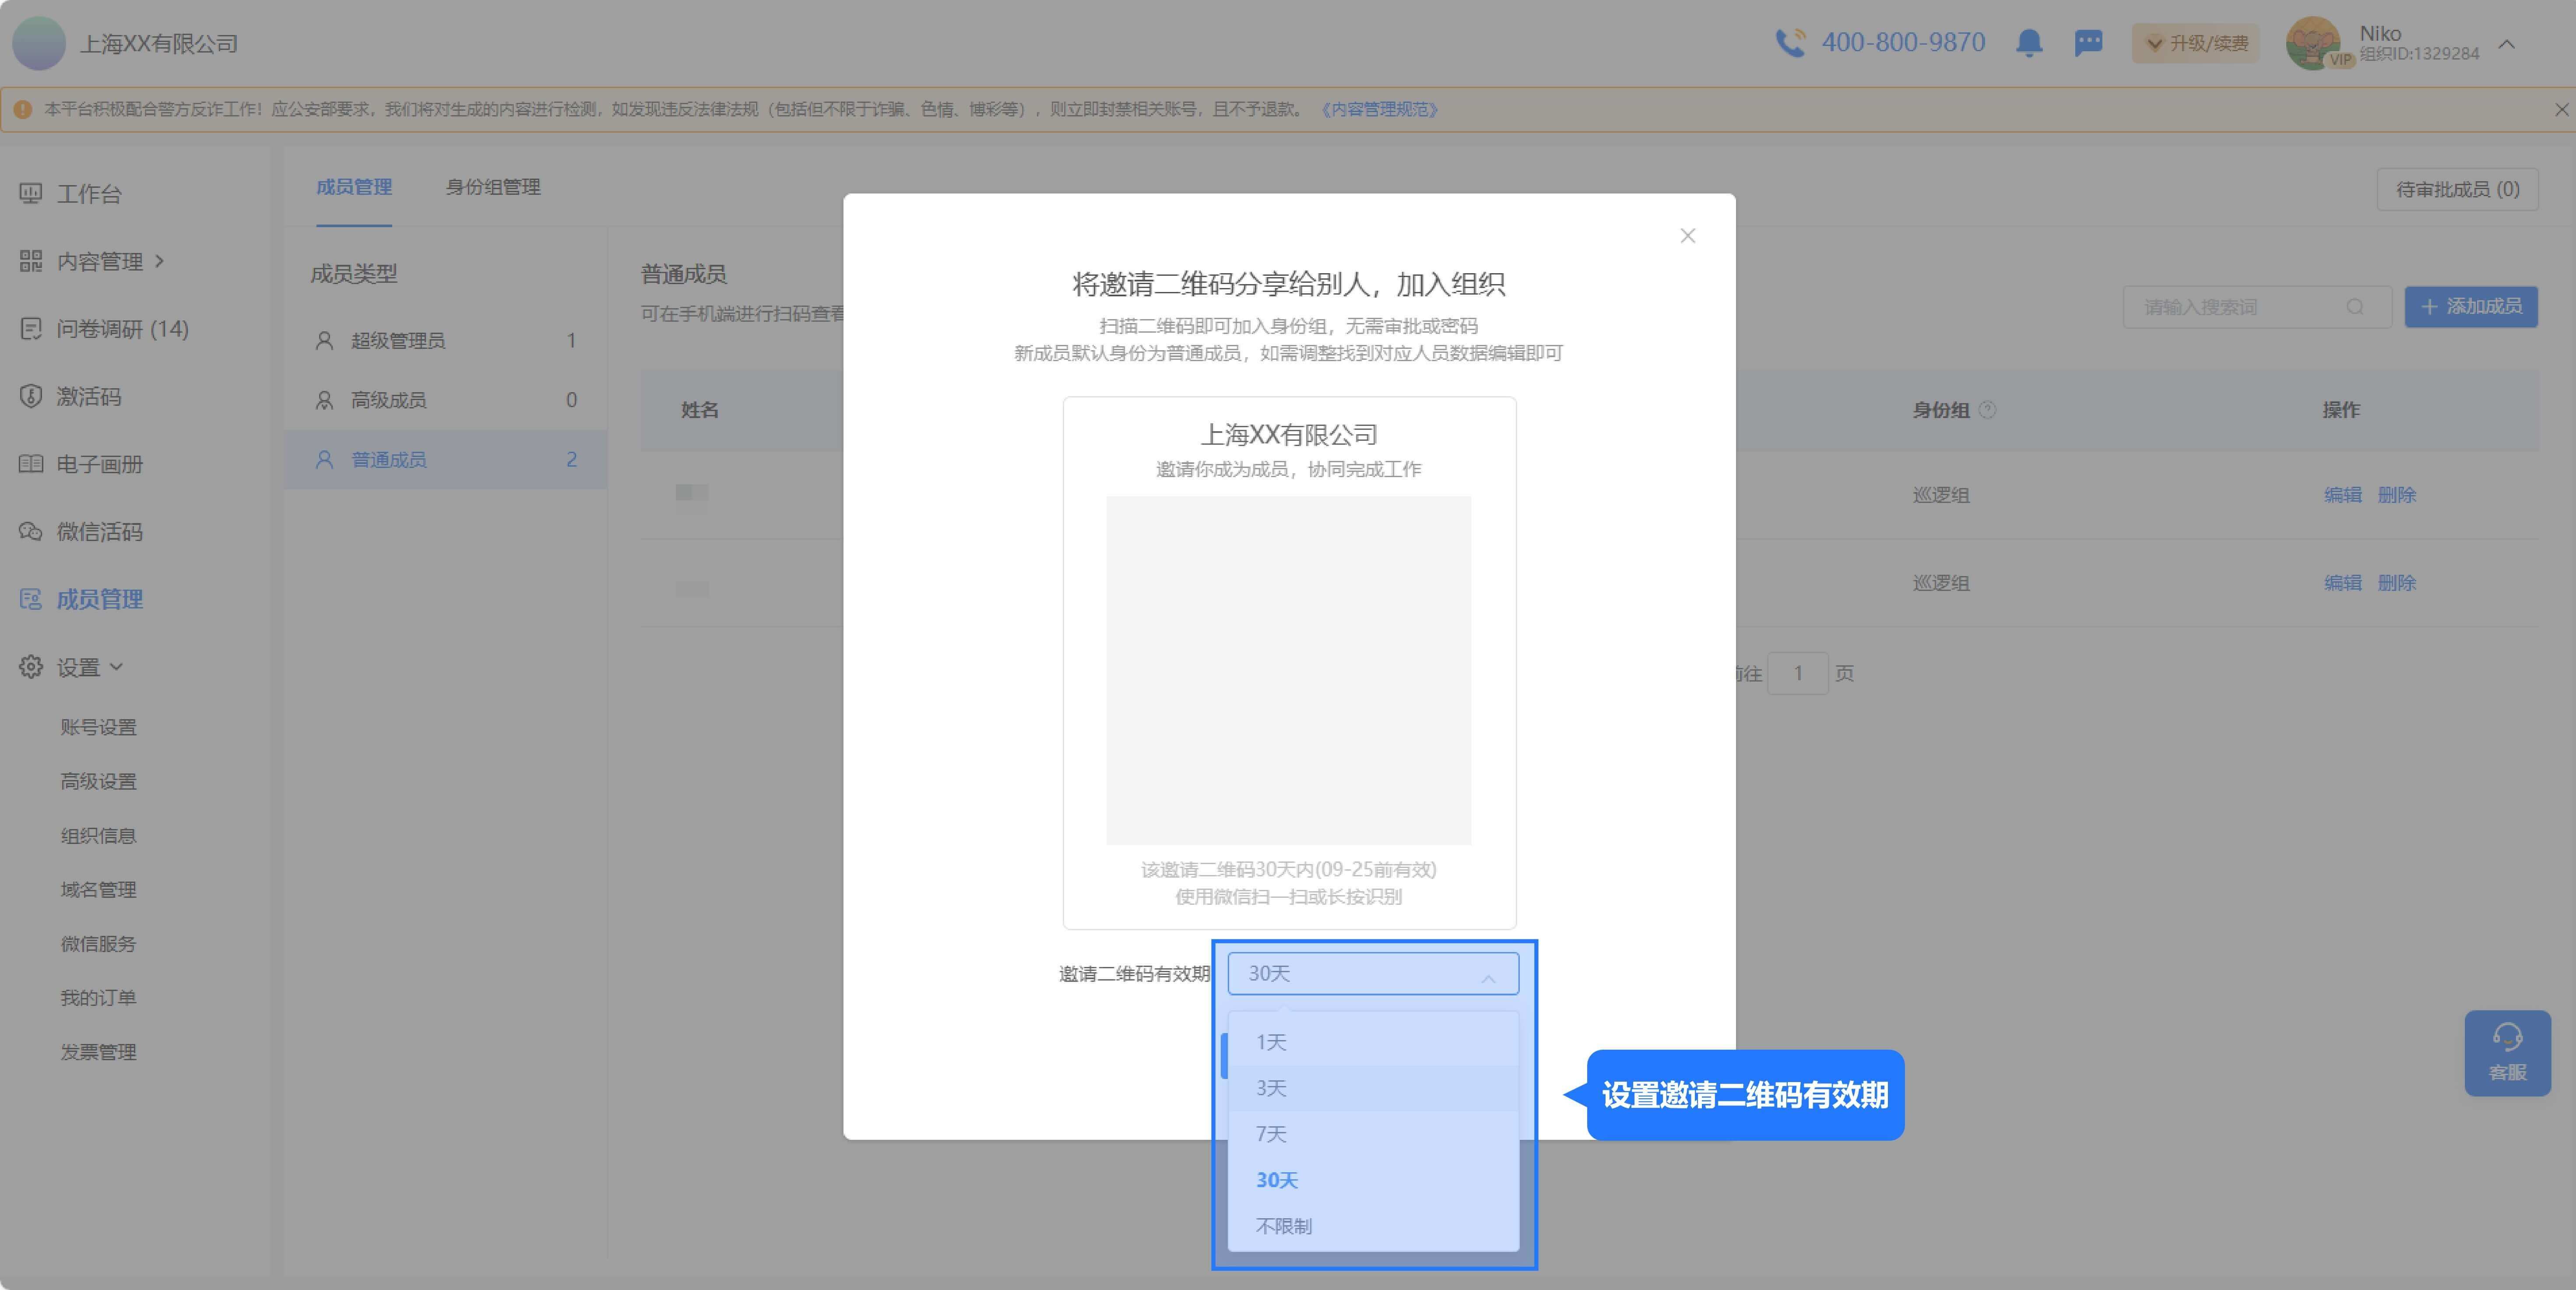Click the search magnifier icon
This screenshot has height=1290, width=2576.
(2355, 307)
